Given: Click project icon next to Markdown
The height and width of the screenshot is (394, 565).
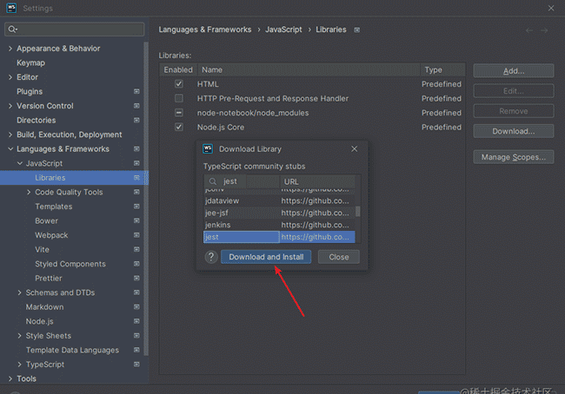Looking at the screenshot, I should (136, 307).
